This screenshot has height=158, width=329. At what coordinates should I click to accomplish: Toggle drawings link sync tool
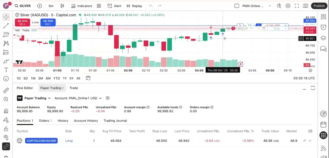pyautogui.click(x=6, y=146)
